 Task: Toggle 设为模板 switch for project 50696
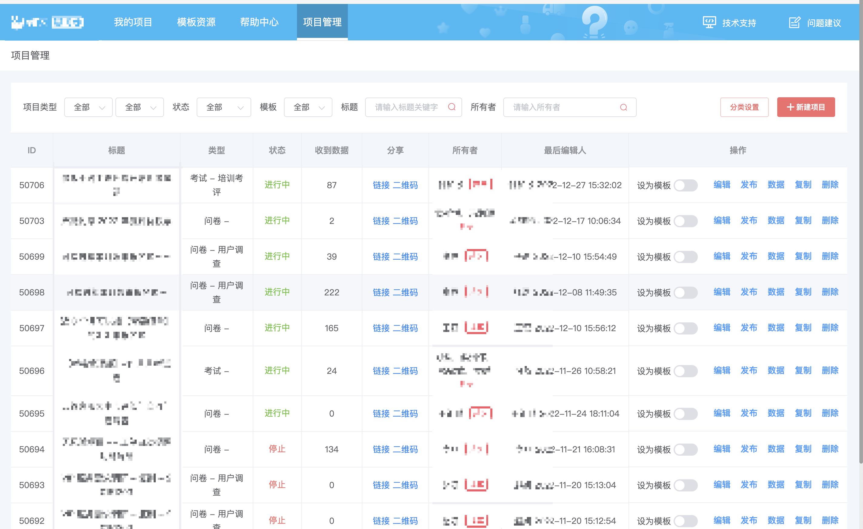pos(685,371)
